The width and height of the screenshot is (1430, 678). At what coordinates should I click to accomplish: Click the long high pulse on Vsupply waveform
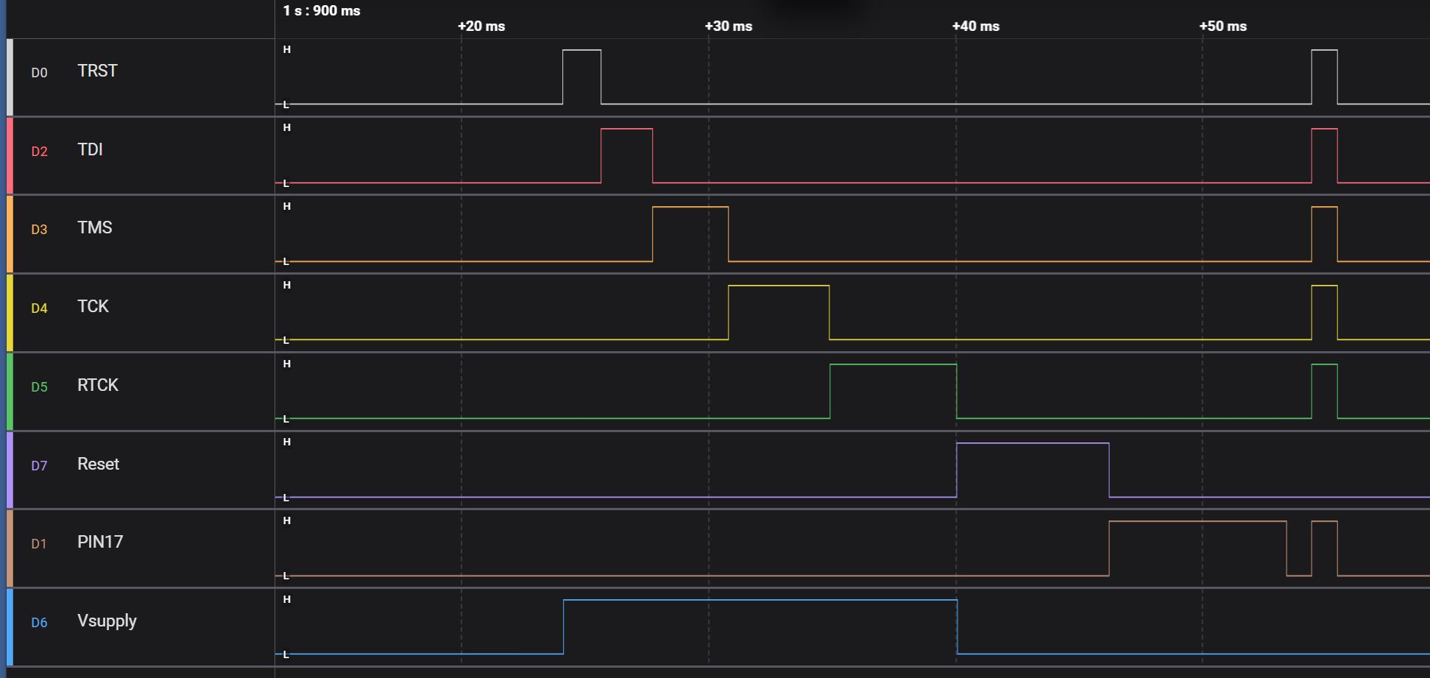pyautogui.click(x=760, y=601)
